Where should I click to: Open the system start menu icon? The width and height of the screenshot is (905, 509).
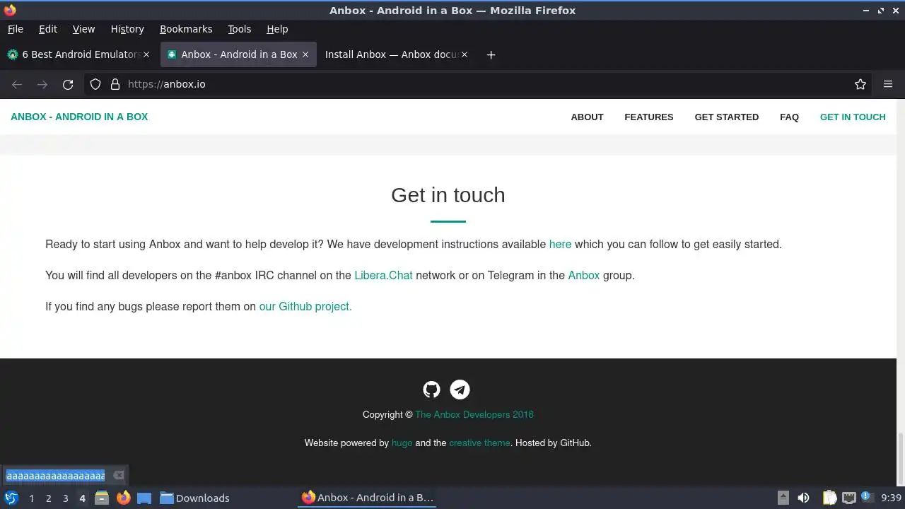pyautogui.click(x=11, y=498)
